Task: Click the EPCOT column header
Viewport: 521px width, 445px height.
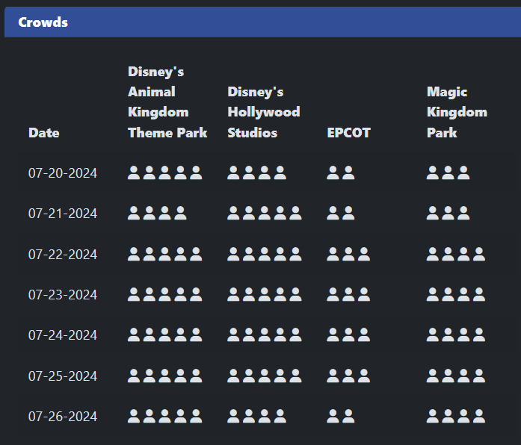Action: (x=349, y=133)
